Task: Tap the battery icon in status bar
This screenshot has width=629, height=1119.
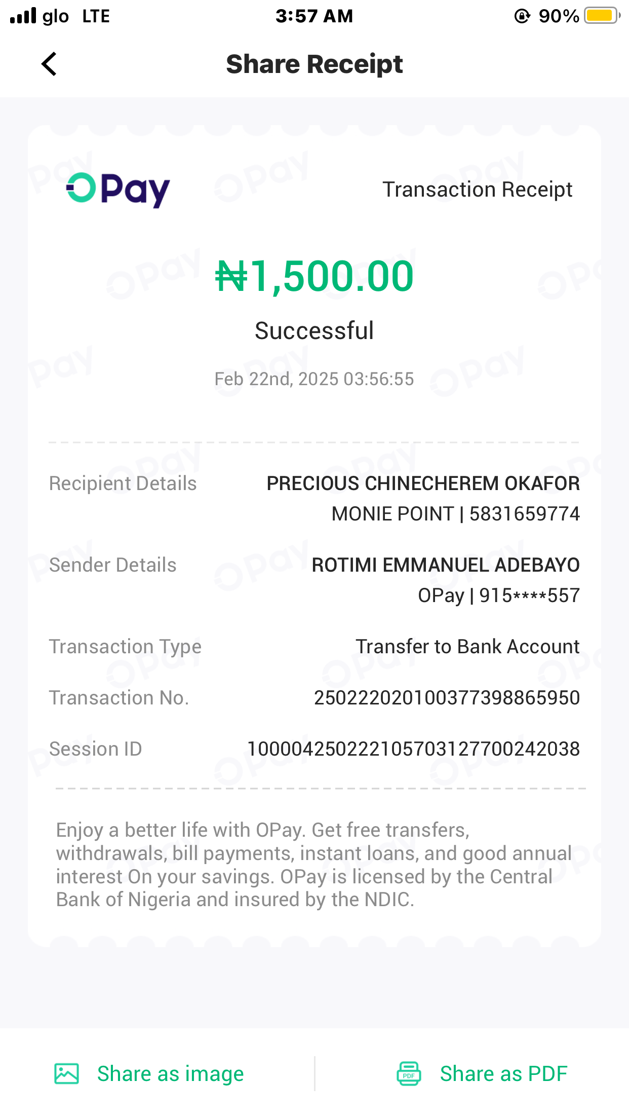Action: (602, 16)
